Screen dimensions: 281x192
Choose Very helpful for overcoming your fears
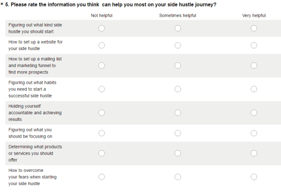[254, 177]
